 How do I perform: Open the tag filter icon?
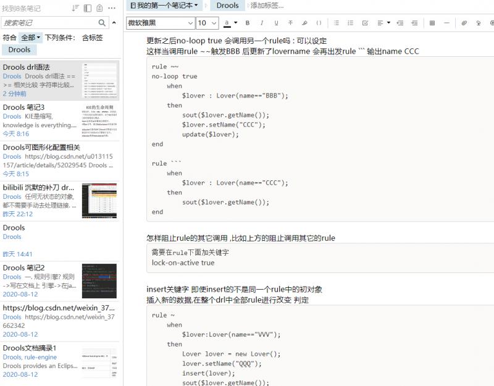(x=99, y=8)
